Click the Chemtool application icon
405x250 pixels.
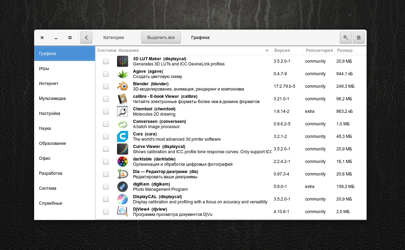[x=123, y=111]
